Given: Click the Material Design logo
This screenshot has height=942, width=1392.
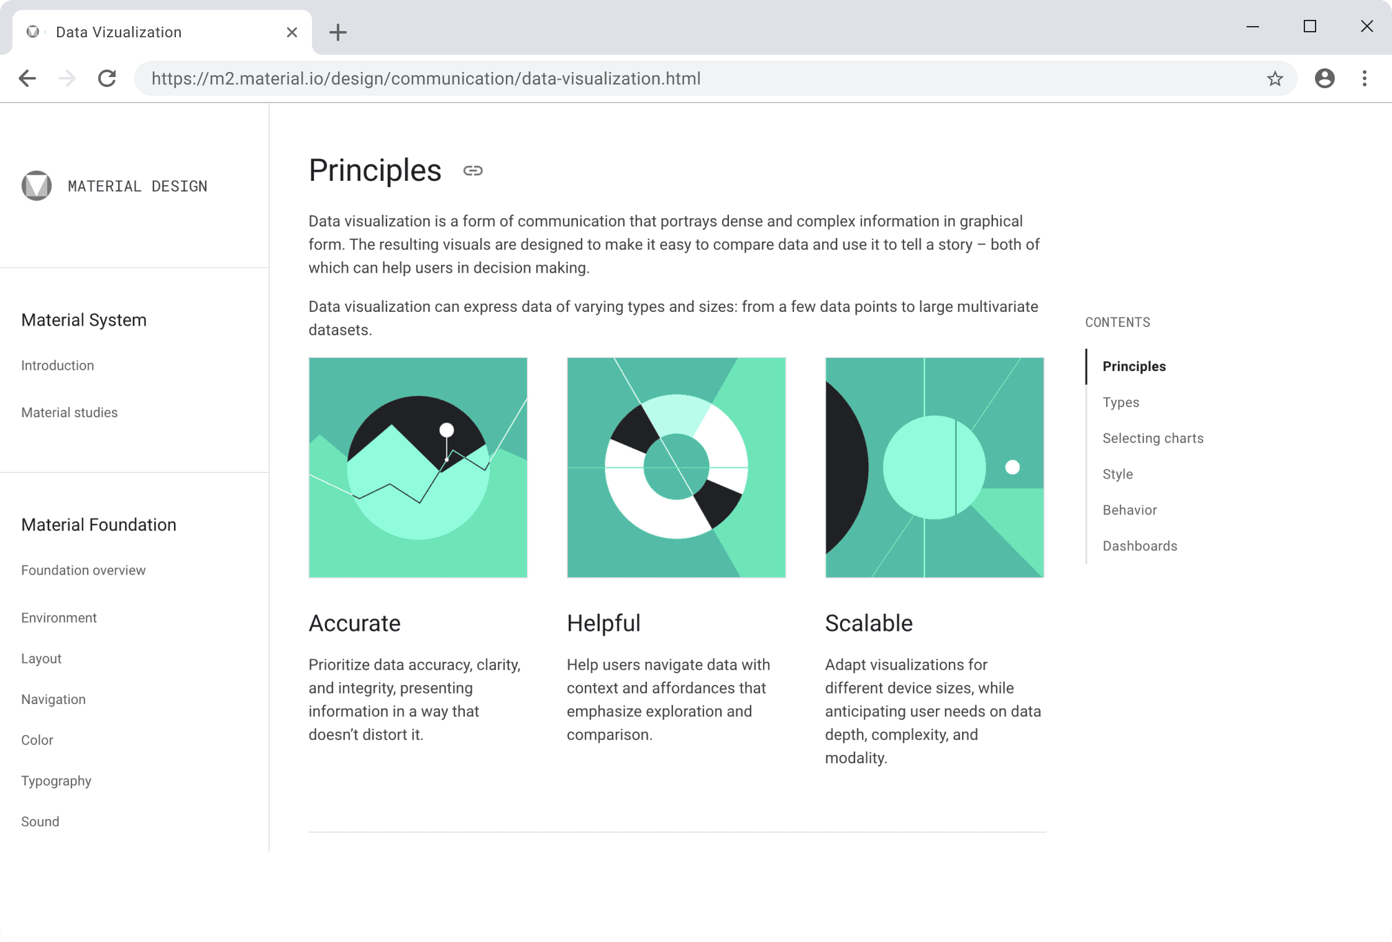Looking at the screenshot, I should [x=37, y=186].
